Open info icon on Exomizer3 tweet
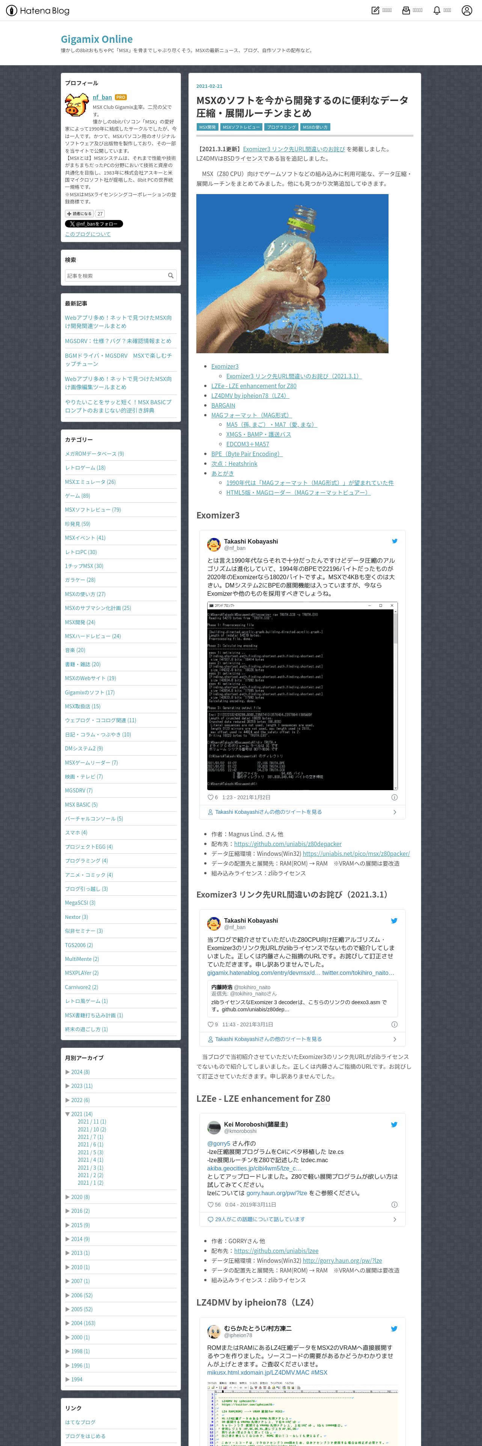Screen dimensions: 482x1446 point(395,797)
